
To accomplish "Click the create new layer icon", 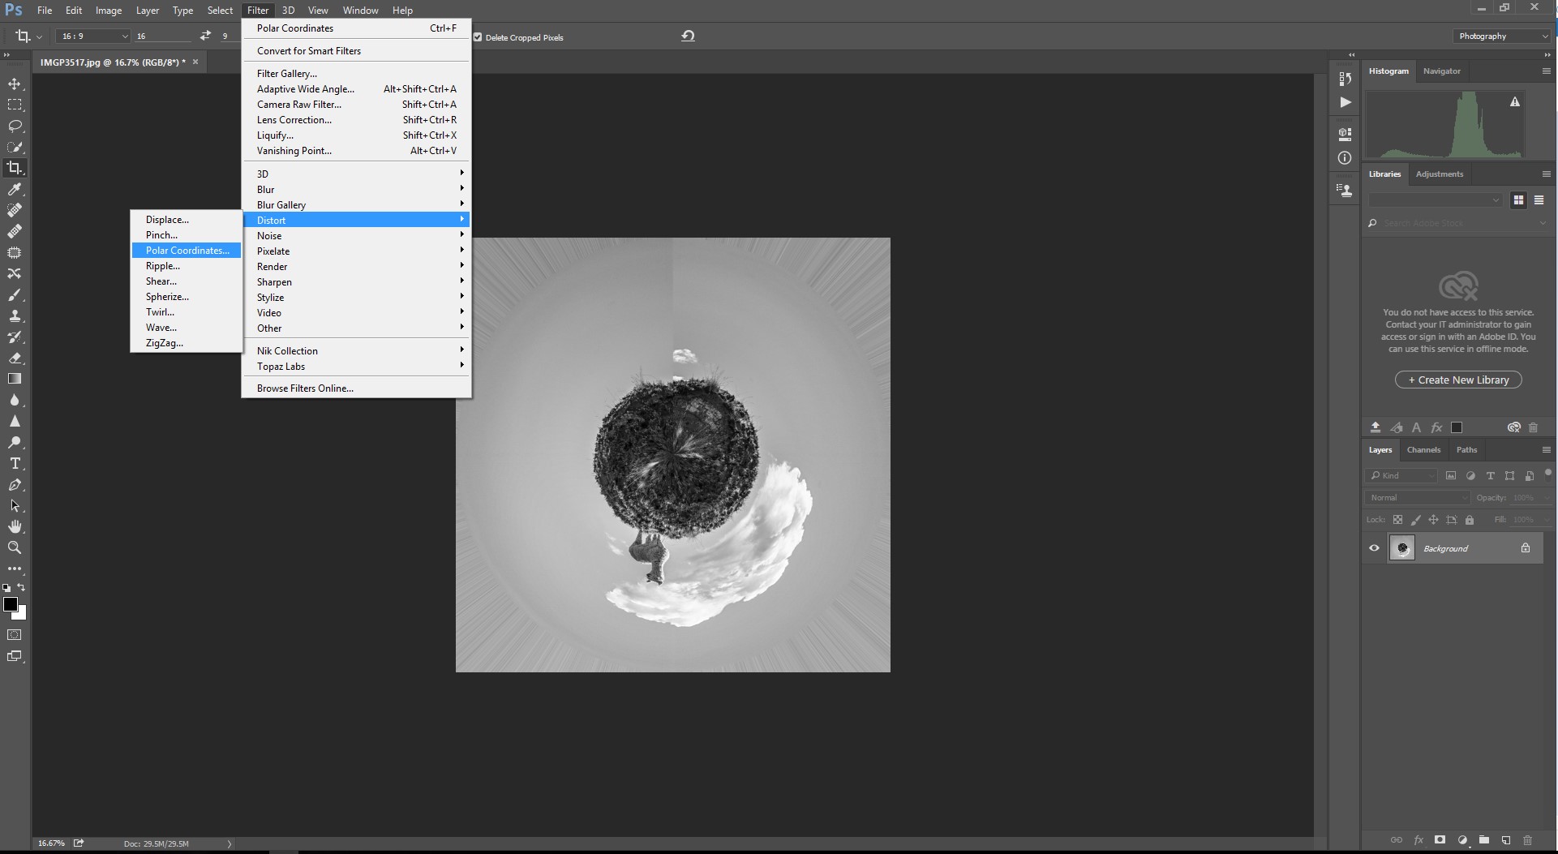I will [1505, 840].
